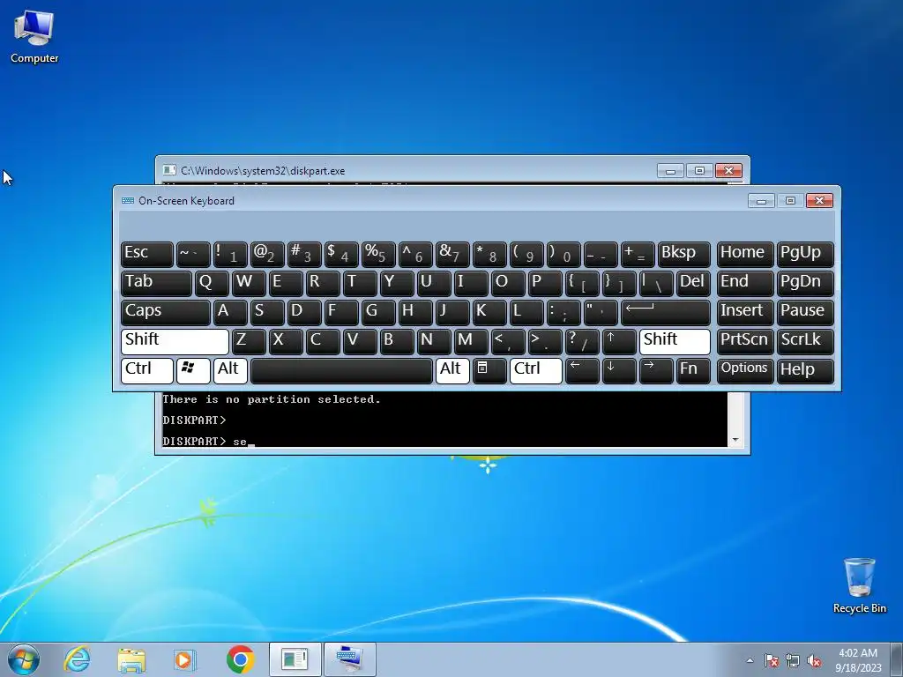Launch Google Chrome from the taskbar
Image resolution: width=903 pixels, height=677 pixels.
tap(240, 659)
